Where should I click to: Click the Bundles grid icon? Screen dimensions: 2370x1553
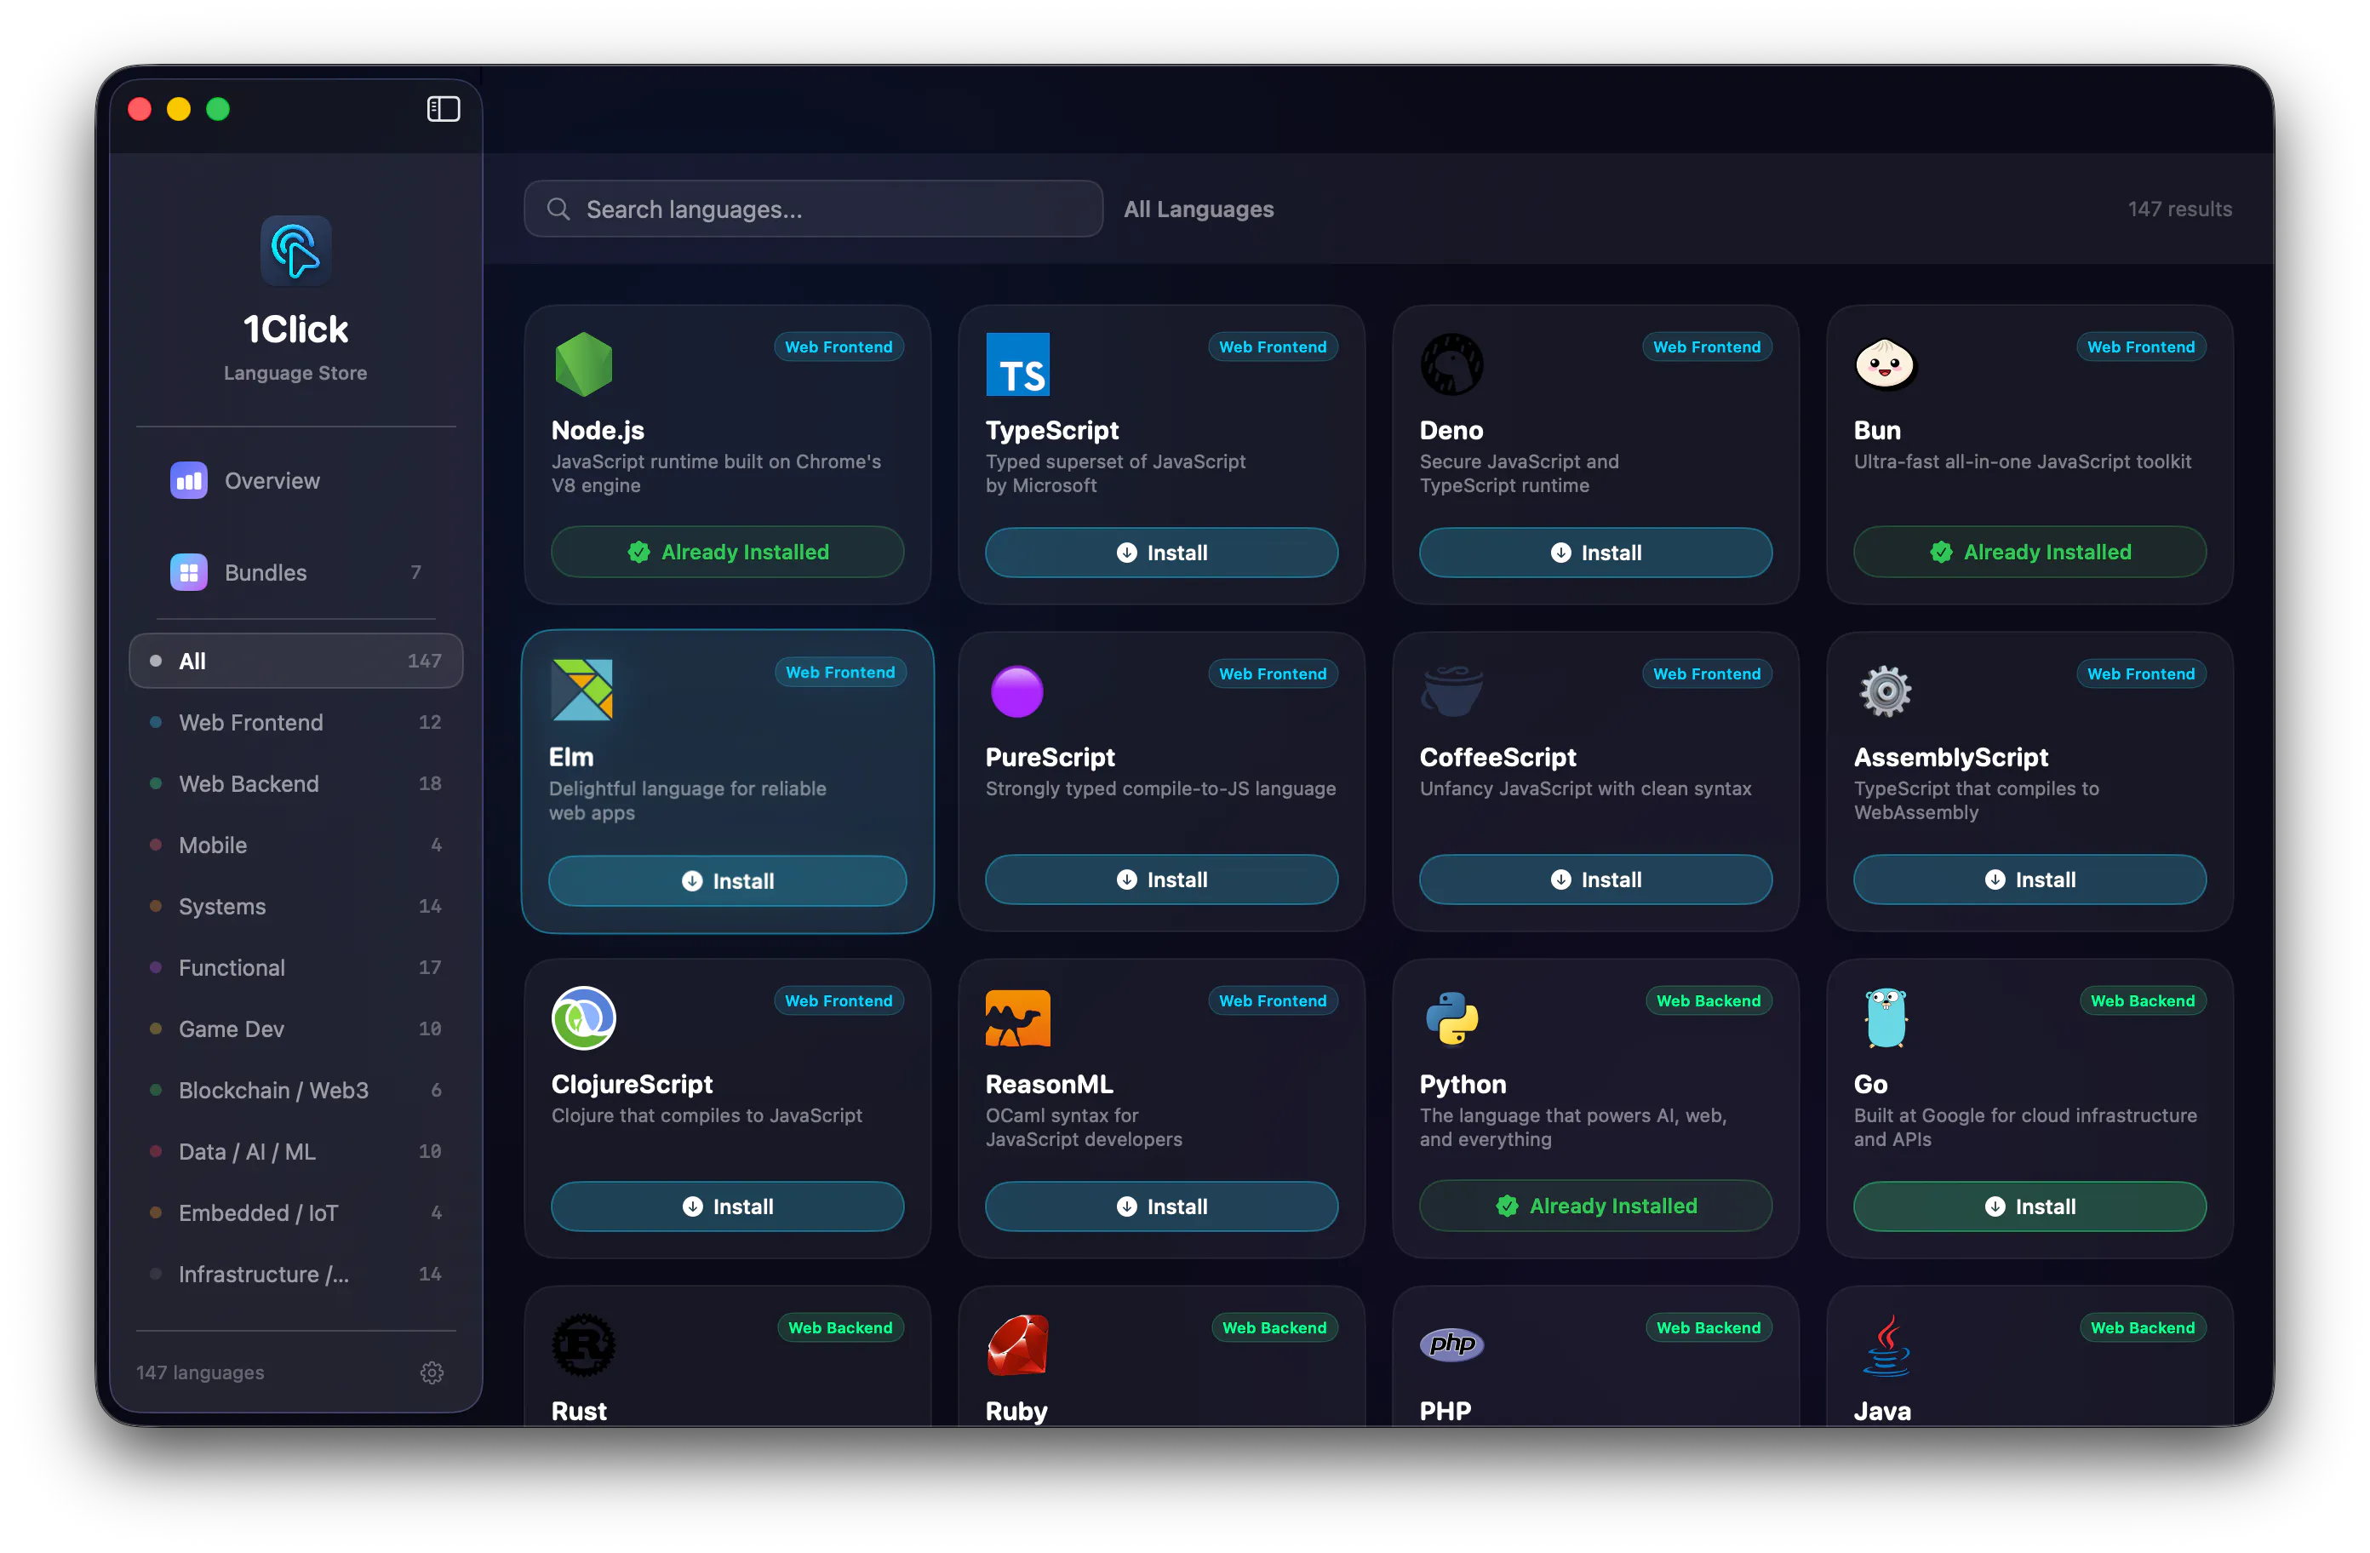click(188, 572)
